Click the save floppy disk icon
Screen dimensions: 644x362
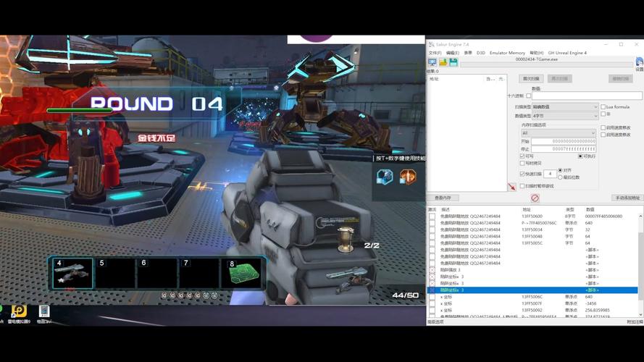(x=453, y=62)
